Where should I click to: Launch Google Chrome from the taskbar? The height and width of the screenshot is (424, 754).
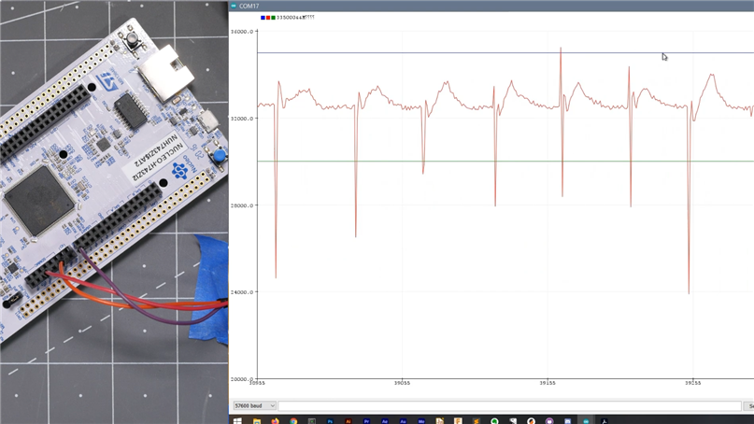tap(293, 420)
